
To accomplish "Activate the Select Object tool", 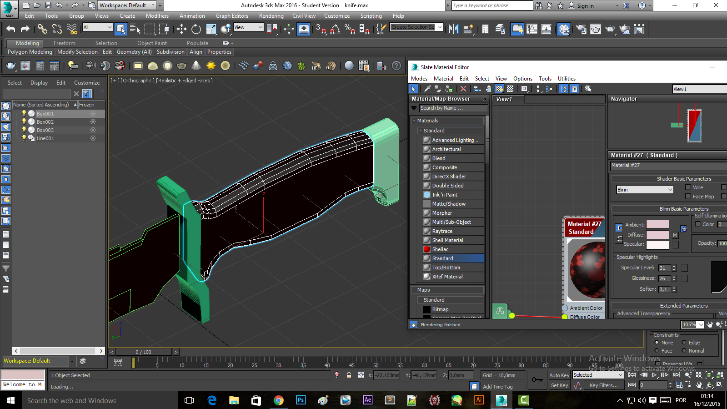I will (120, 29).
